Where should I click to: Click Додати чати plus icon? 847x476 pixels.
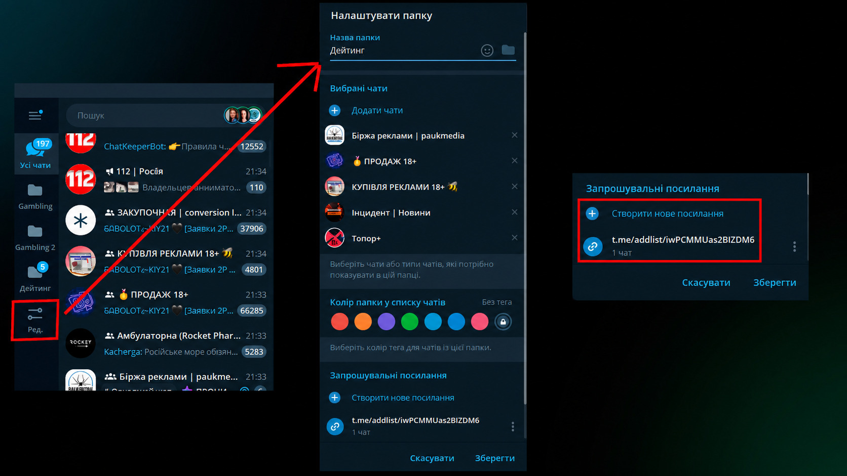pos(335,110)
